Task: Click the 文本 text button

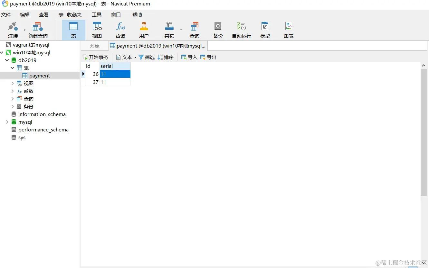Action: [124, 57]
